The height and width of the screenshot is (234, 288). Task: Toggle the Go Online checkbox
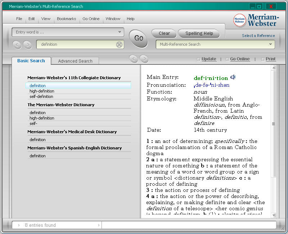click(227, 59)
